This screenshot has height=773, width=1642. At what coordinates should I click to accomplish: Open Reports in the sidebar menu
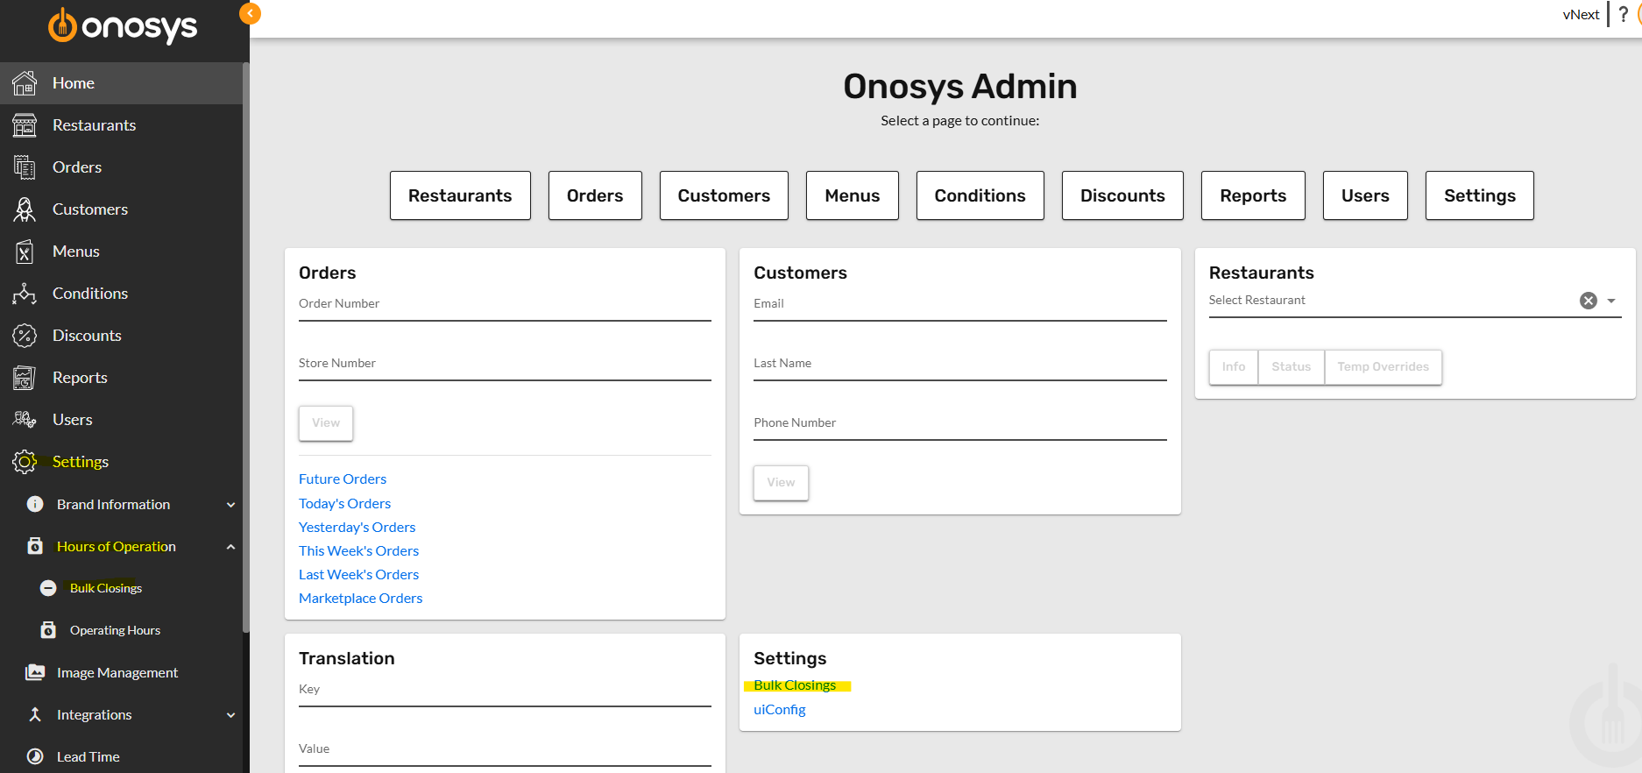click(x=121, y=378)
